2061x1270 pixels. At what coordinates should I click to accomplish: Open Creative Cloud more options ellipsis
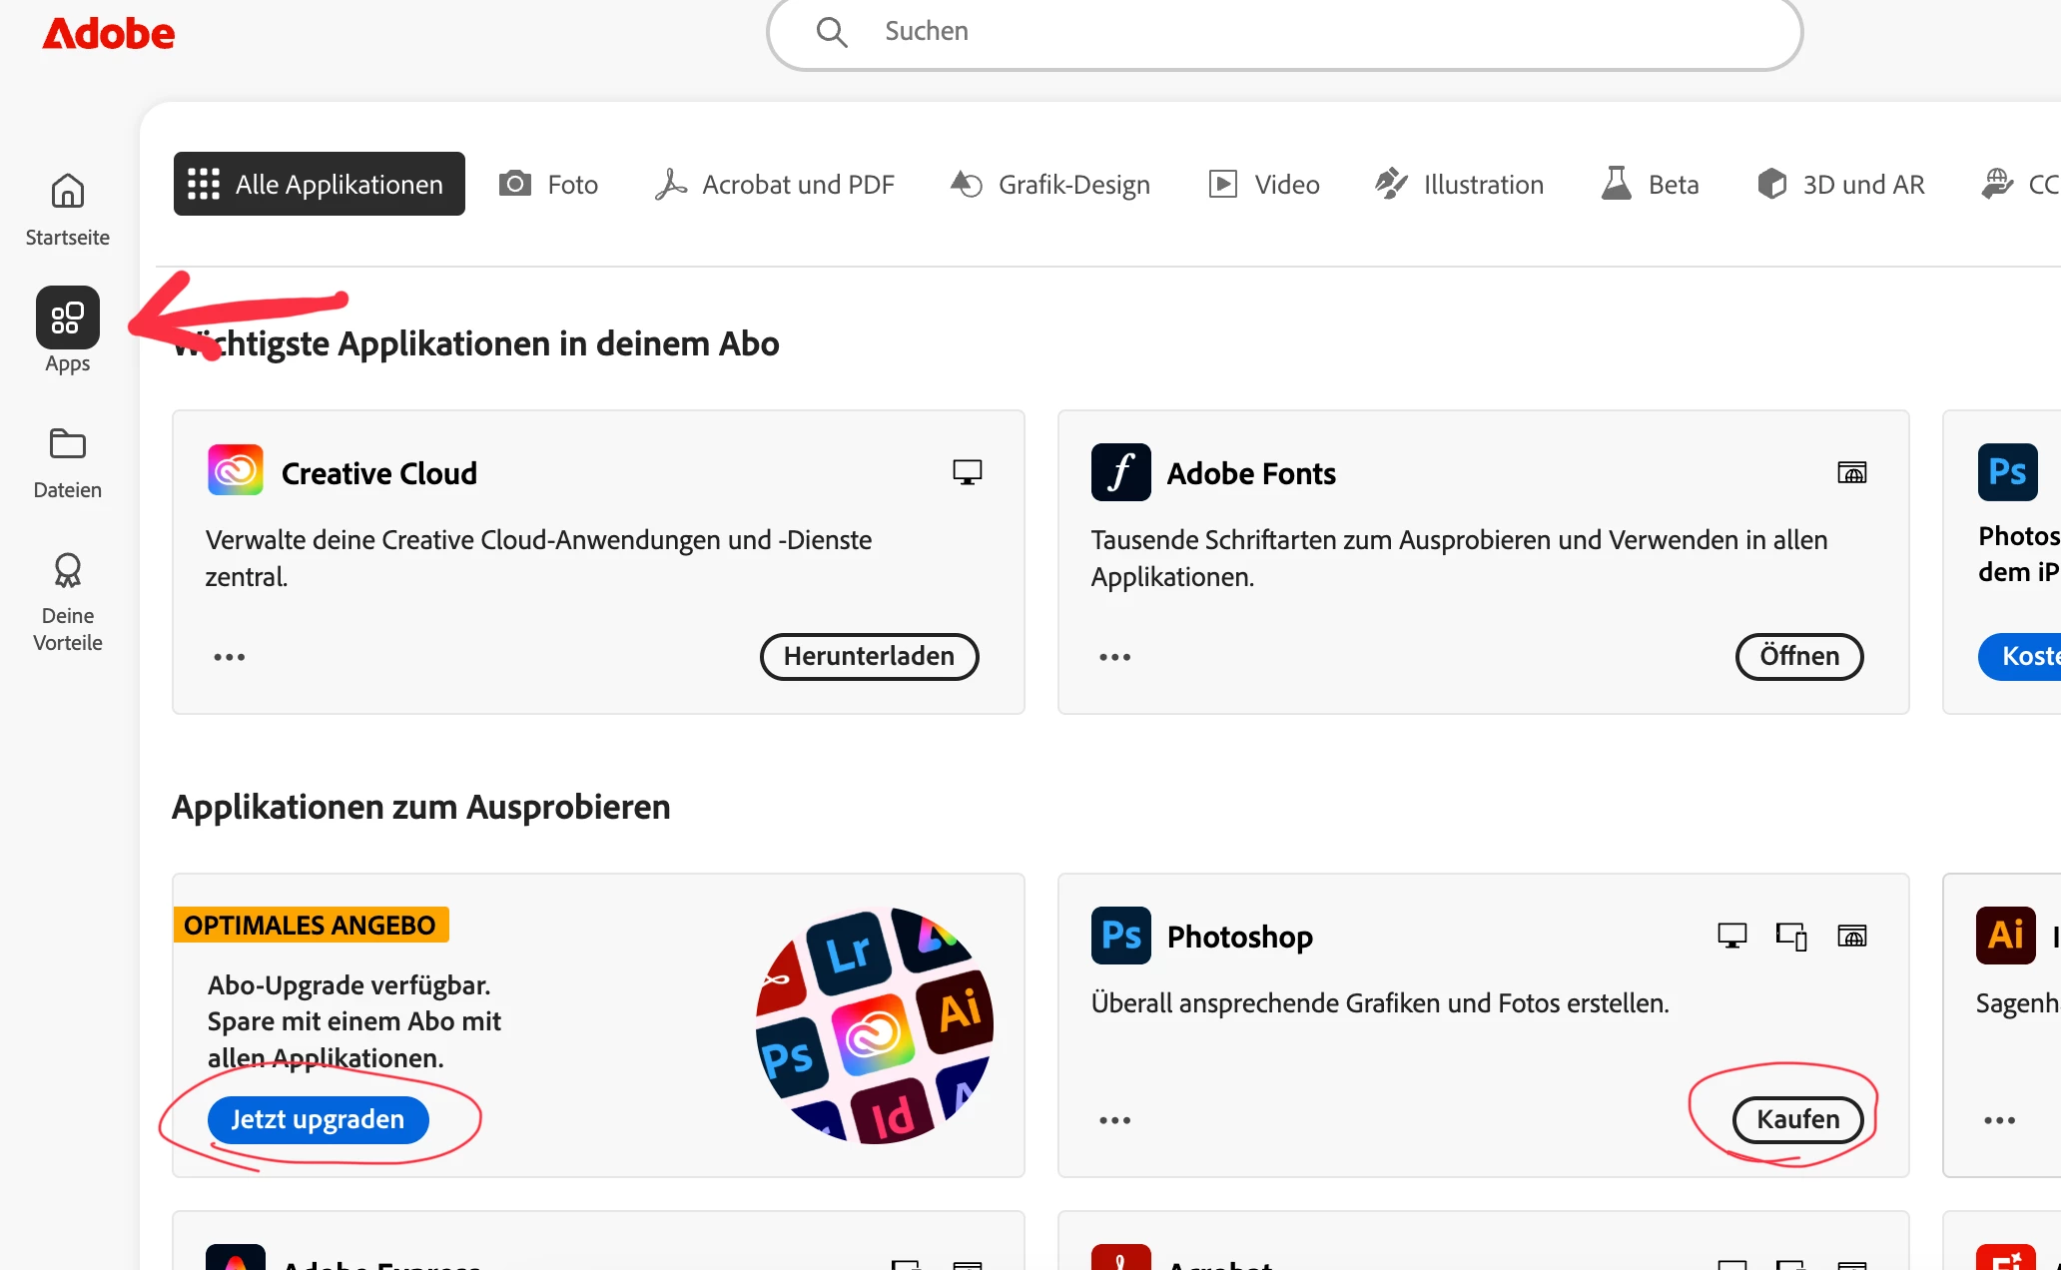(229, 657)
